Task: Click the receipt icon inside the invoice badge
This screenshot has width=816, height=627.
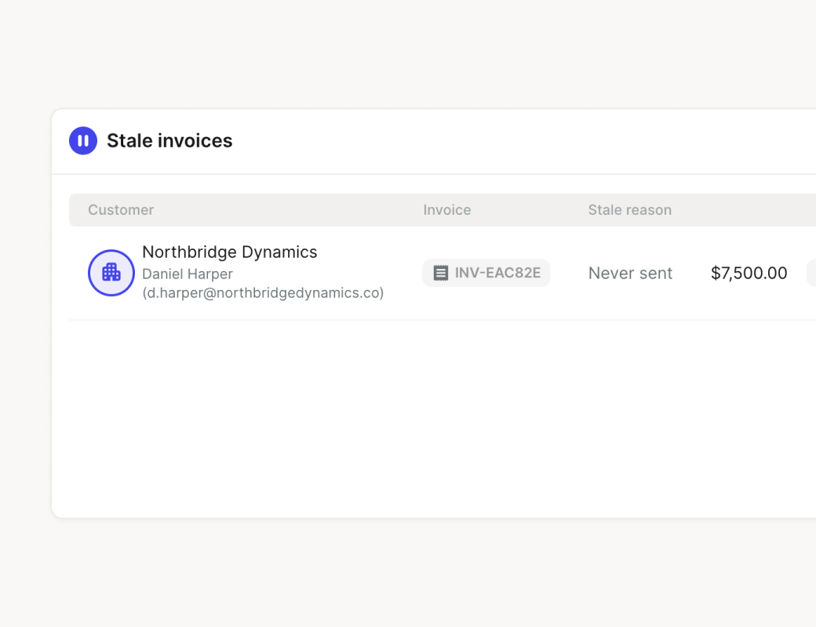Action: 441,273
